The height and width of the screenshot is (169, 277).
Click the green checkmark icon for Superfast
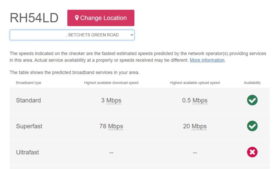[x=252, y=126]
